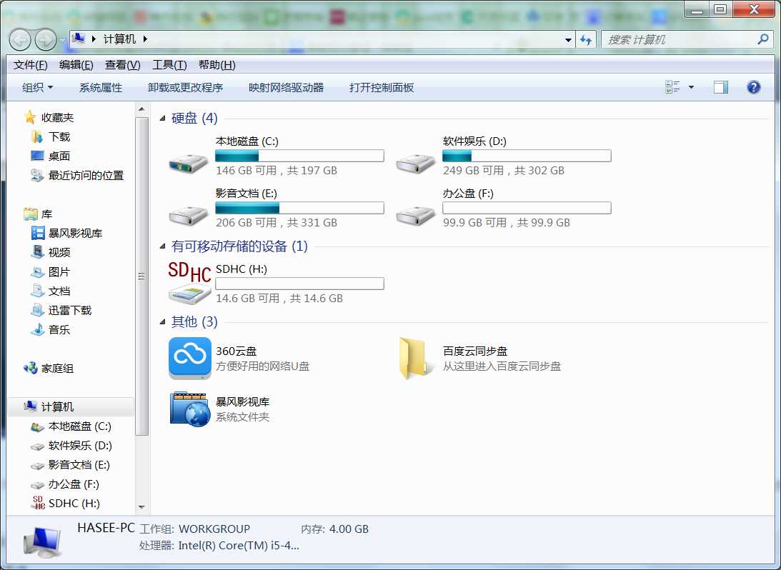Select 软件娱乐 (D:) in sidebar tree
Screen dimensions: 781x570
(x=80, y=446)
